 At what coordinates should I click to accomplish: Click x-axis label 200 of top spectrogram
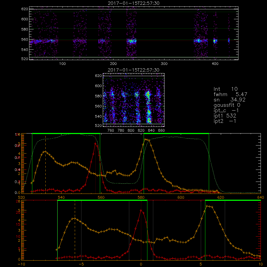click(x=113, y=64)
